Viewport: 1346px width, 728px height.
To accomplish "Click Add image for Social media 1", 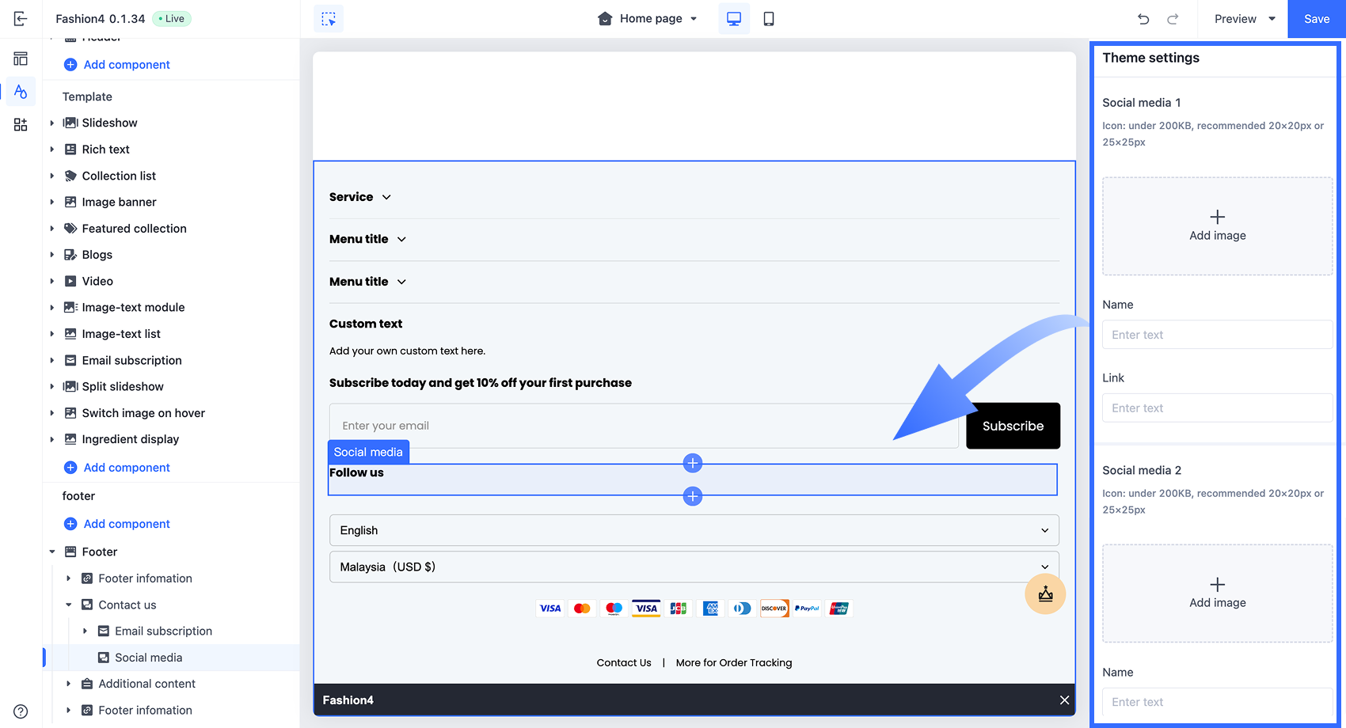I will pyautogui.click(x=1217, y=226).
